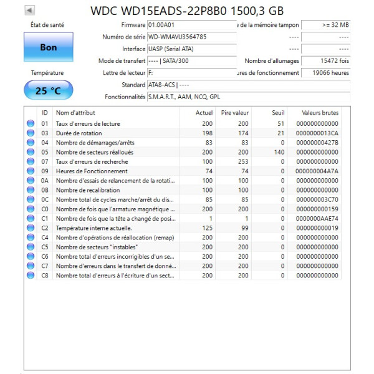This screenshot has width=374, height=374.
Task: Click the status icon for attribute C6
Action: coord(31,256)
